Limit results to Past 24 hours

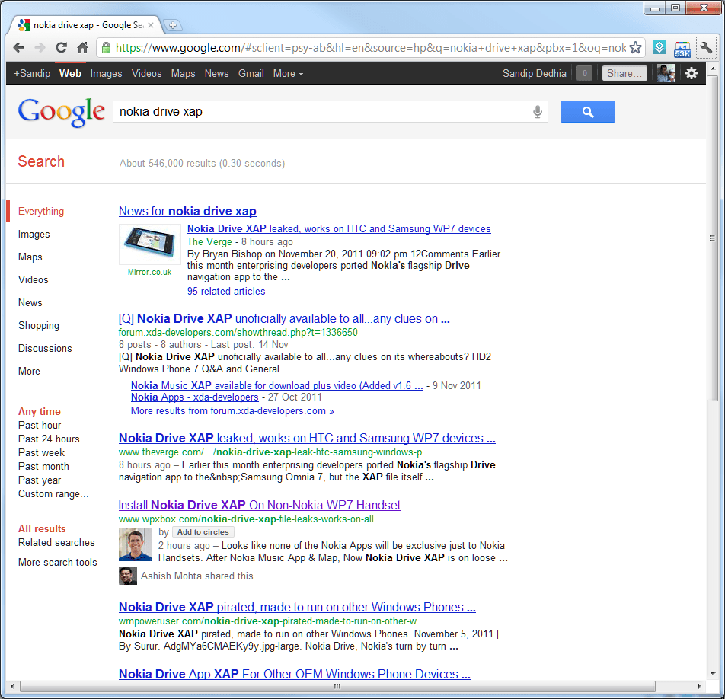49,439
